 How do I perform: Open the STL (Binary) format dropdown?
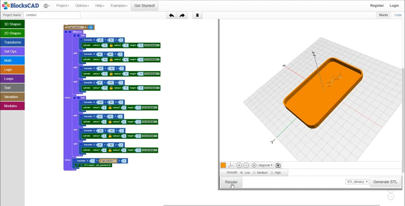[357, 182]
